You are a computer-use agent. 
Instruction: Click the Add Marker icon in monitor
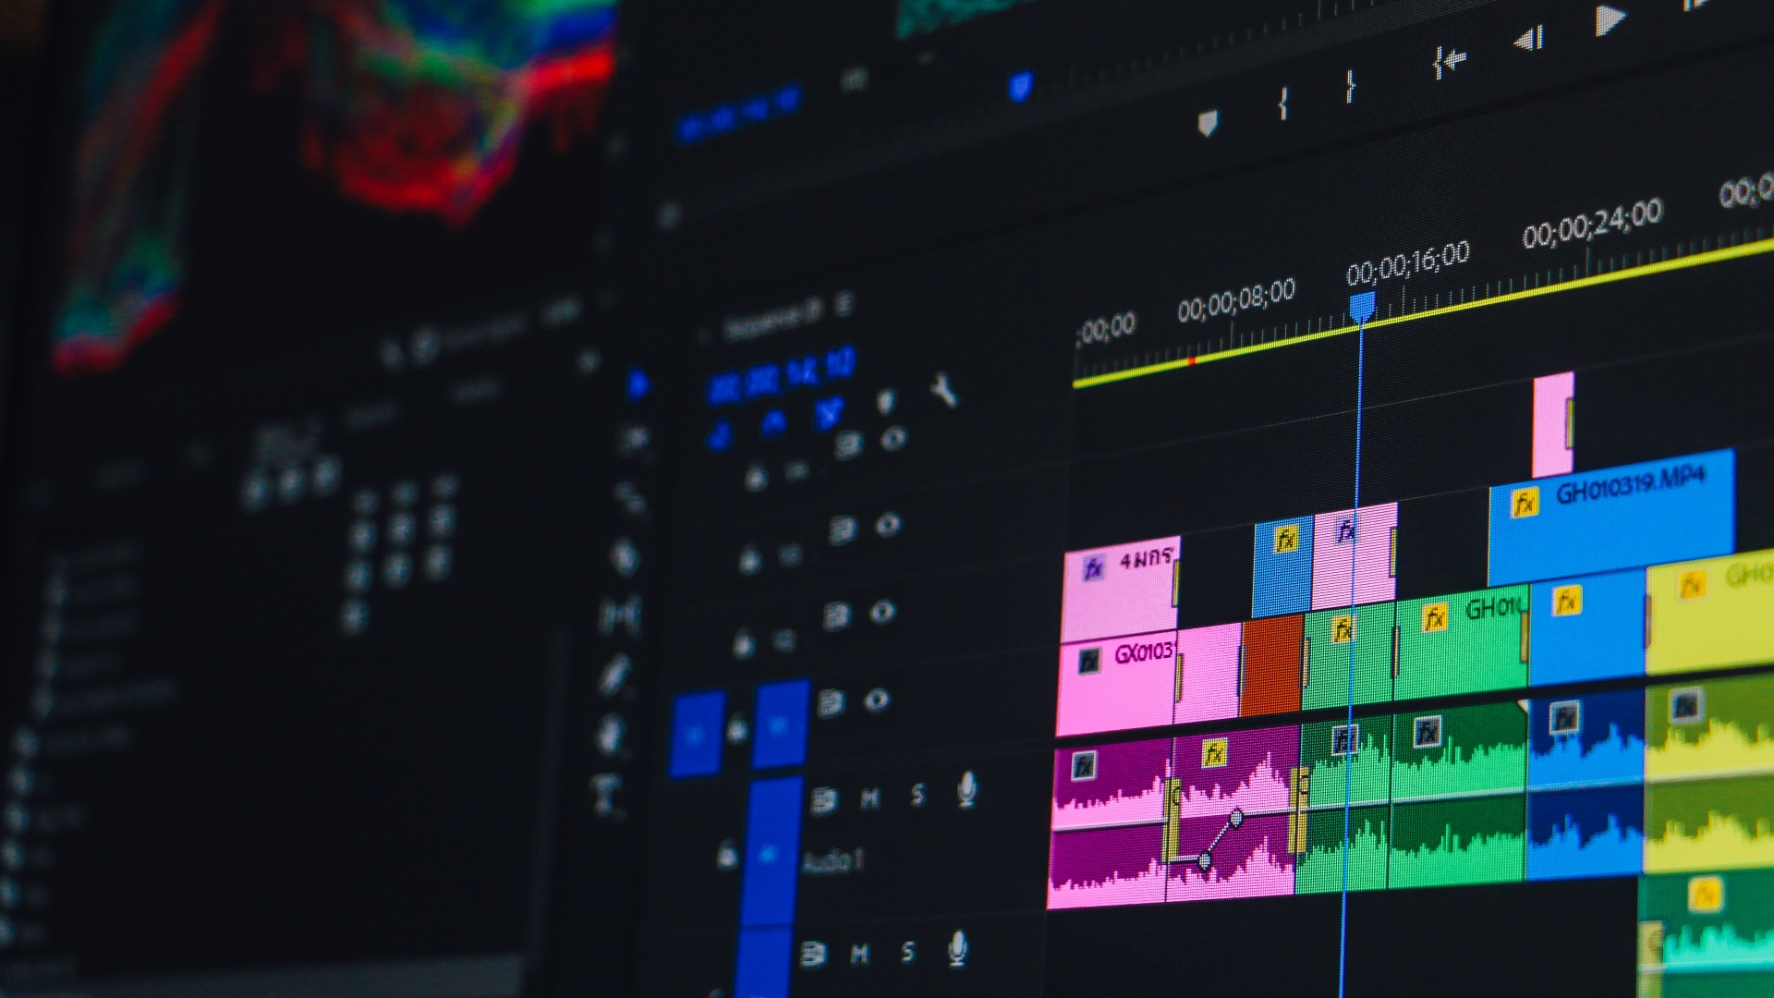(1208, 123)
